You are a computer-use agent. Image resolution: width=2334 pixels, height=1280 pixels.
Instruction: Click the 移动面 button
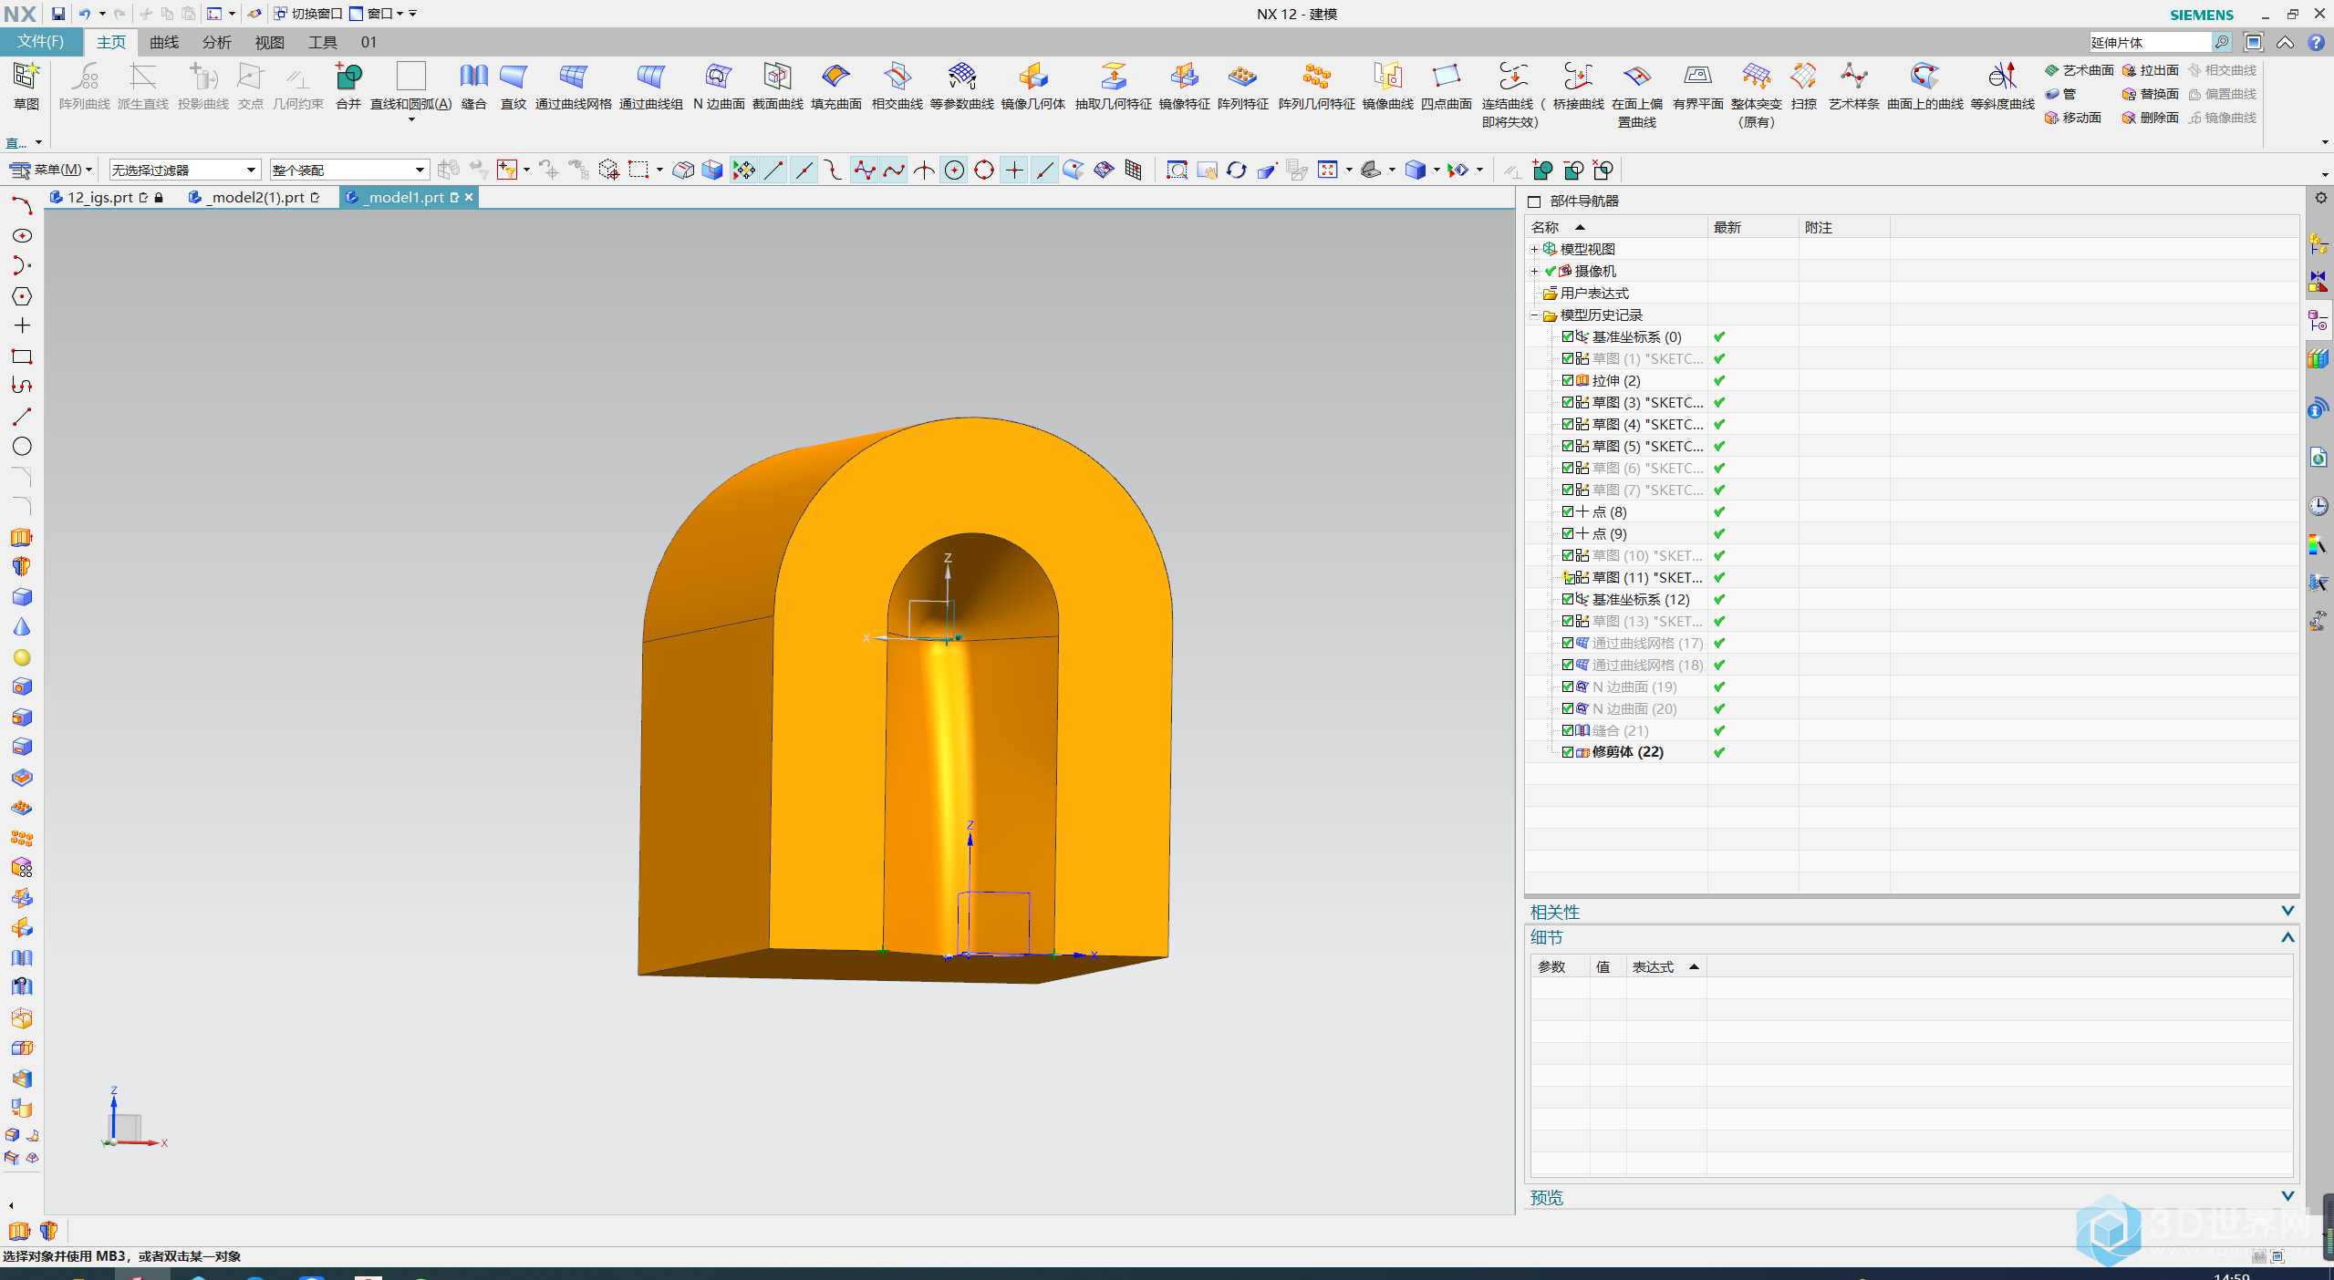tap(2073, 118)
